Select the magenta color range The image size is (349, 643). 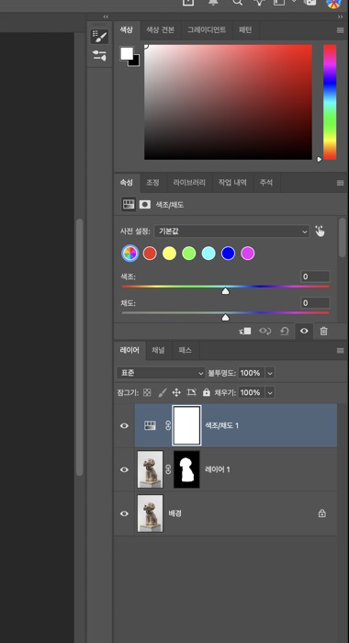pyautogui.click(x=248, y=253)
